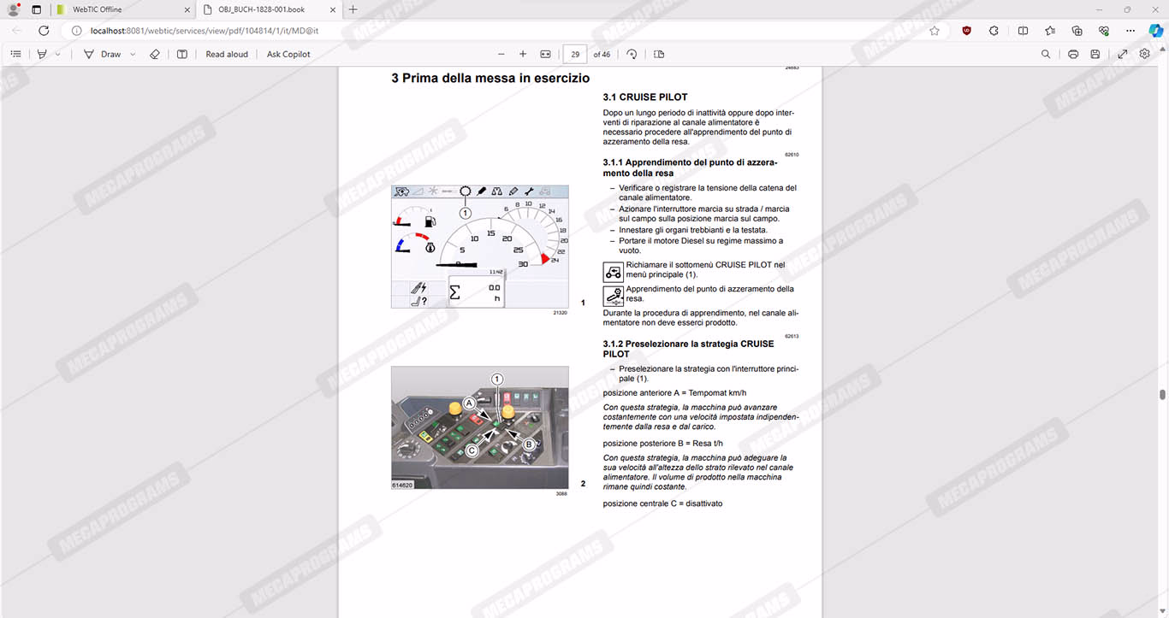
Task: Open the PDF toolbar settings gear
Action: click(x=1145, y=54)
